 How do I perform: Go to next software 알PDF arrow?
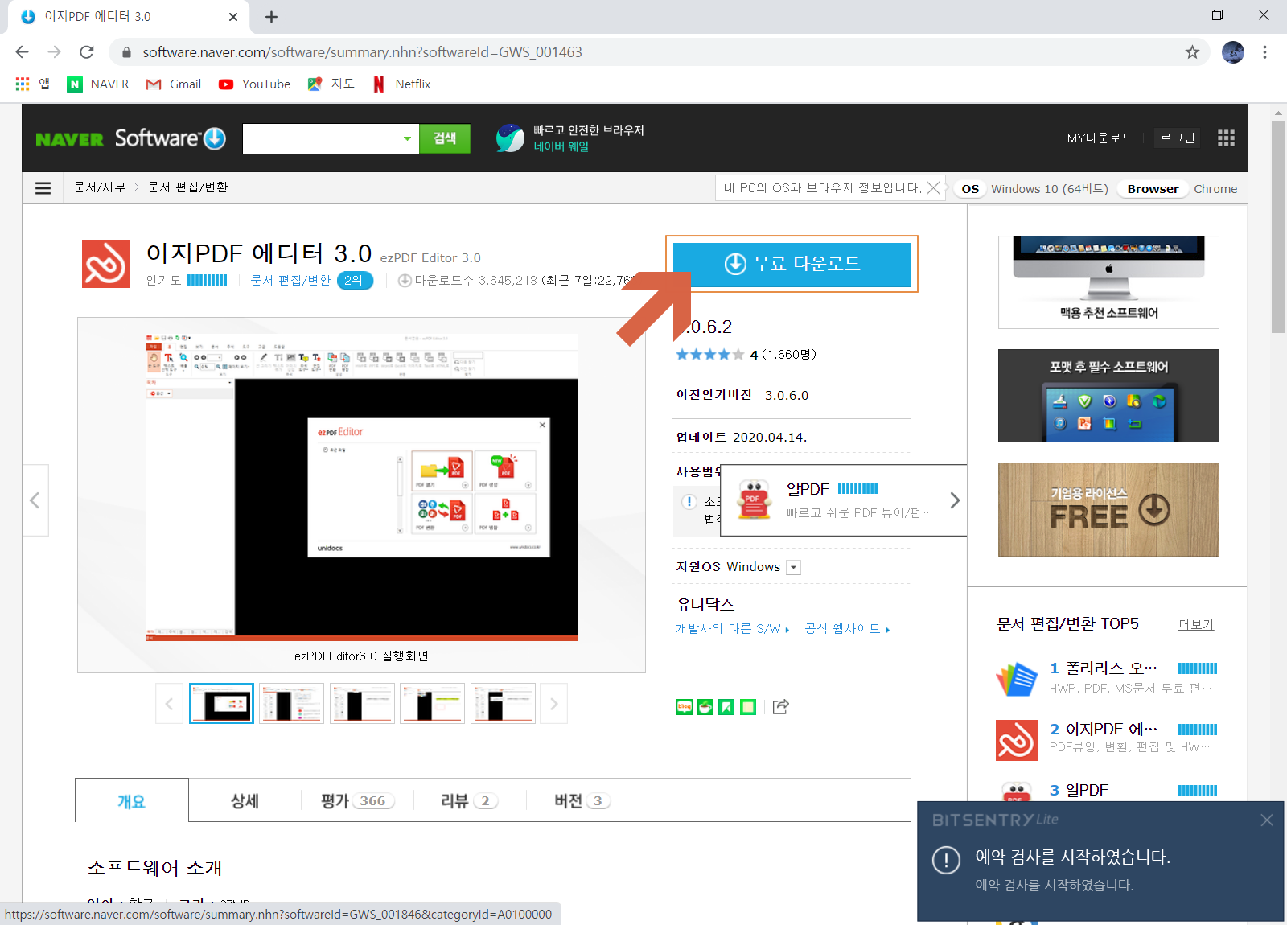tap(955, 500)
